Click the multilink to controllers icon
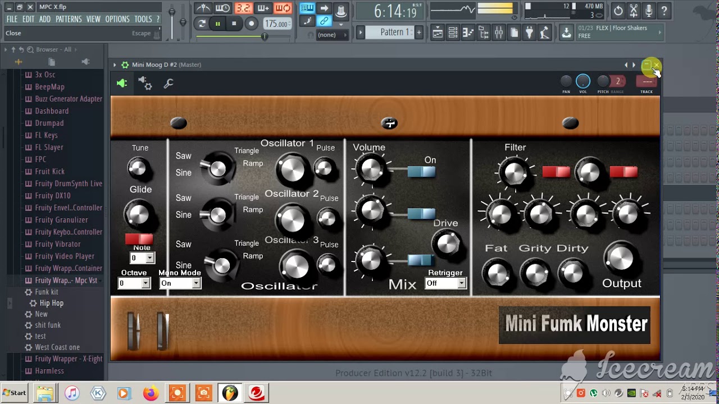This screenshot has height=404, width=719. (324, 21)
